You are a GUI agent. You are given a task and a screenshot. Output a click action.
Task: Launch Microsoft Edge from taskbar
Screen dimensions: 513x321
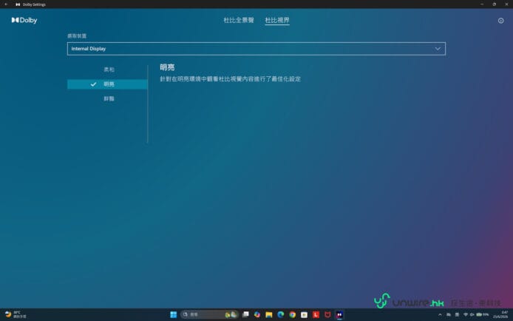point(281,314)
